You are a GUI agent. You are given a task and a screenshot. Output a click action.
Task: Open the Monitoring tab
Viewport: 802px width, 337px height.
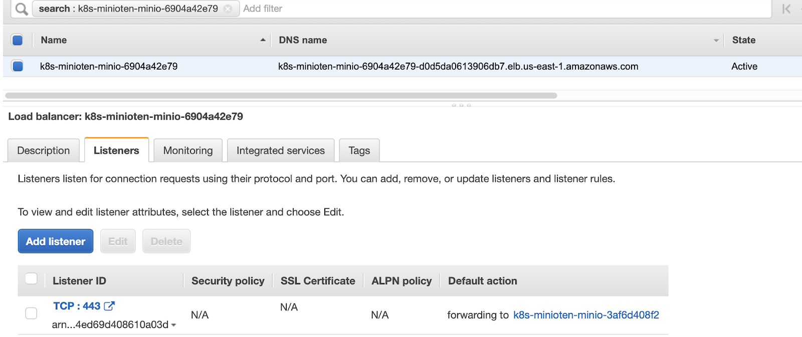tap(188, 151)
